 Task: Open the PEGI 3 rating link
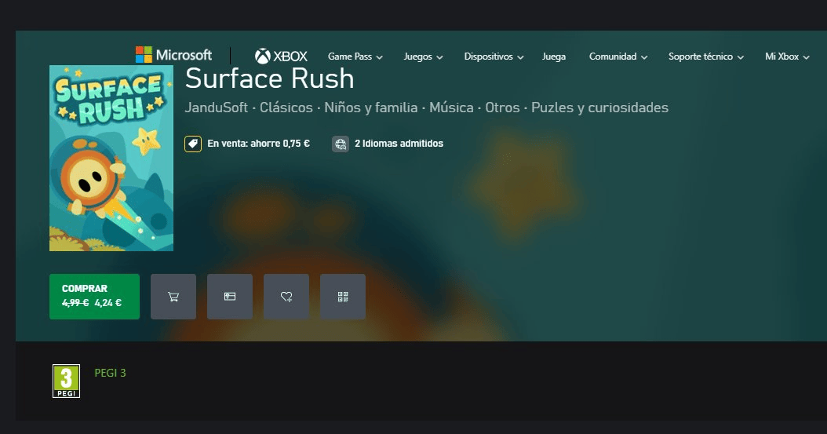pos(110,373)
